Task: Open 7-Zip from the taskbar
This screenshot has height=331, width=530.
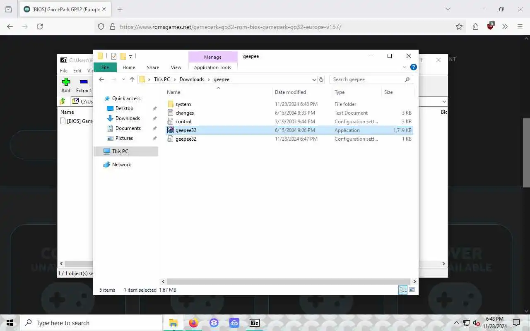Action: (255, 323)
